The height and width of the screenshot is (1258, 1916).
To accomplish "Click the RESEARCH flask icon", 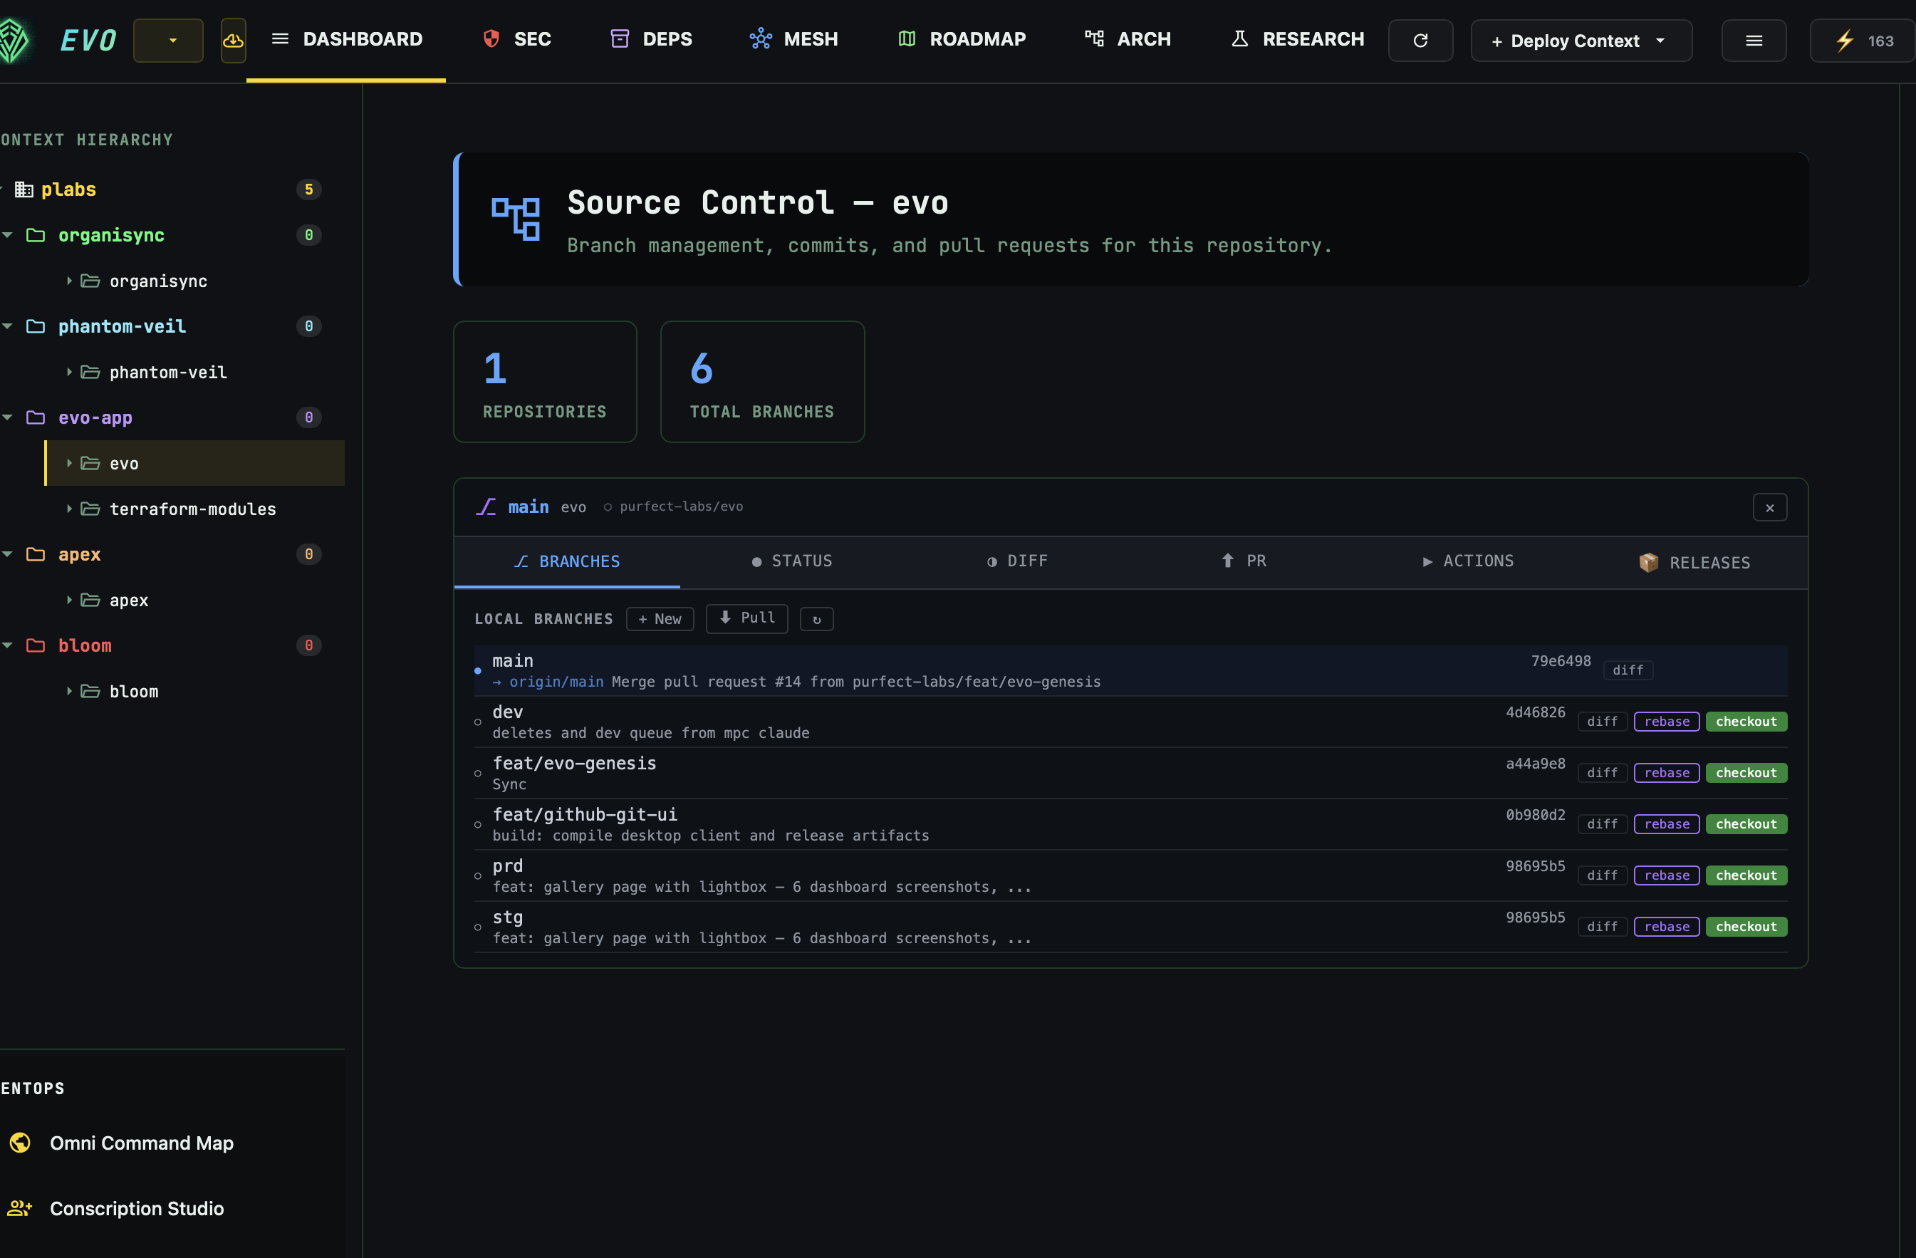I will (x=1240, y=38).
